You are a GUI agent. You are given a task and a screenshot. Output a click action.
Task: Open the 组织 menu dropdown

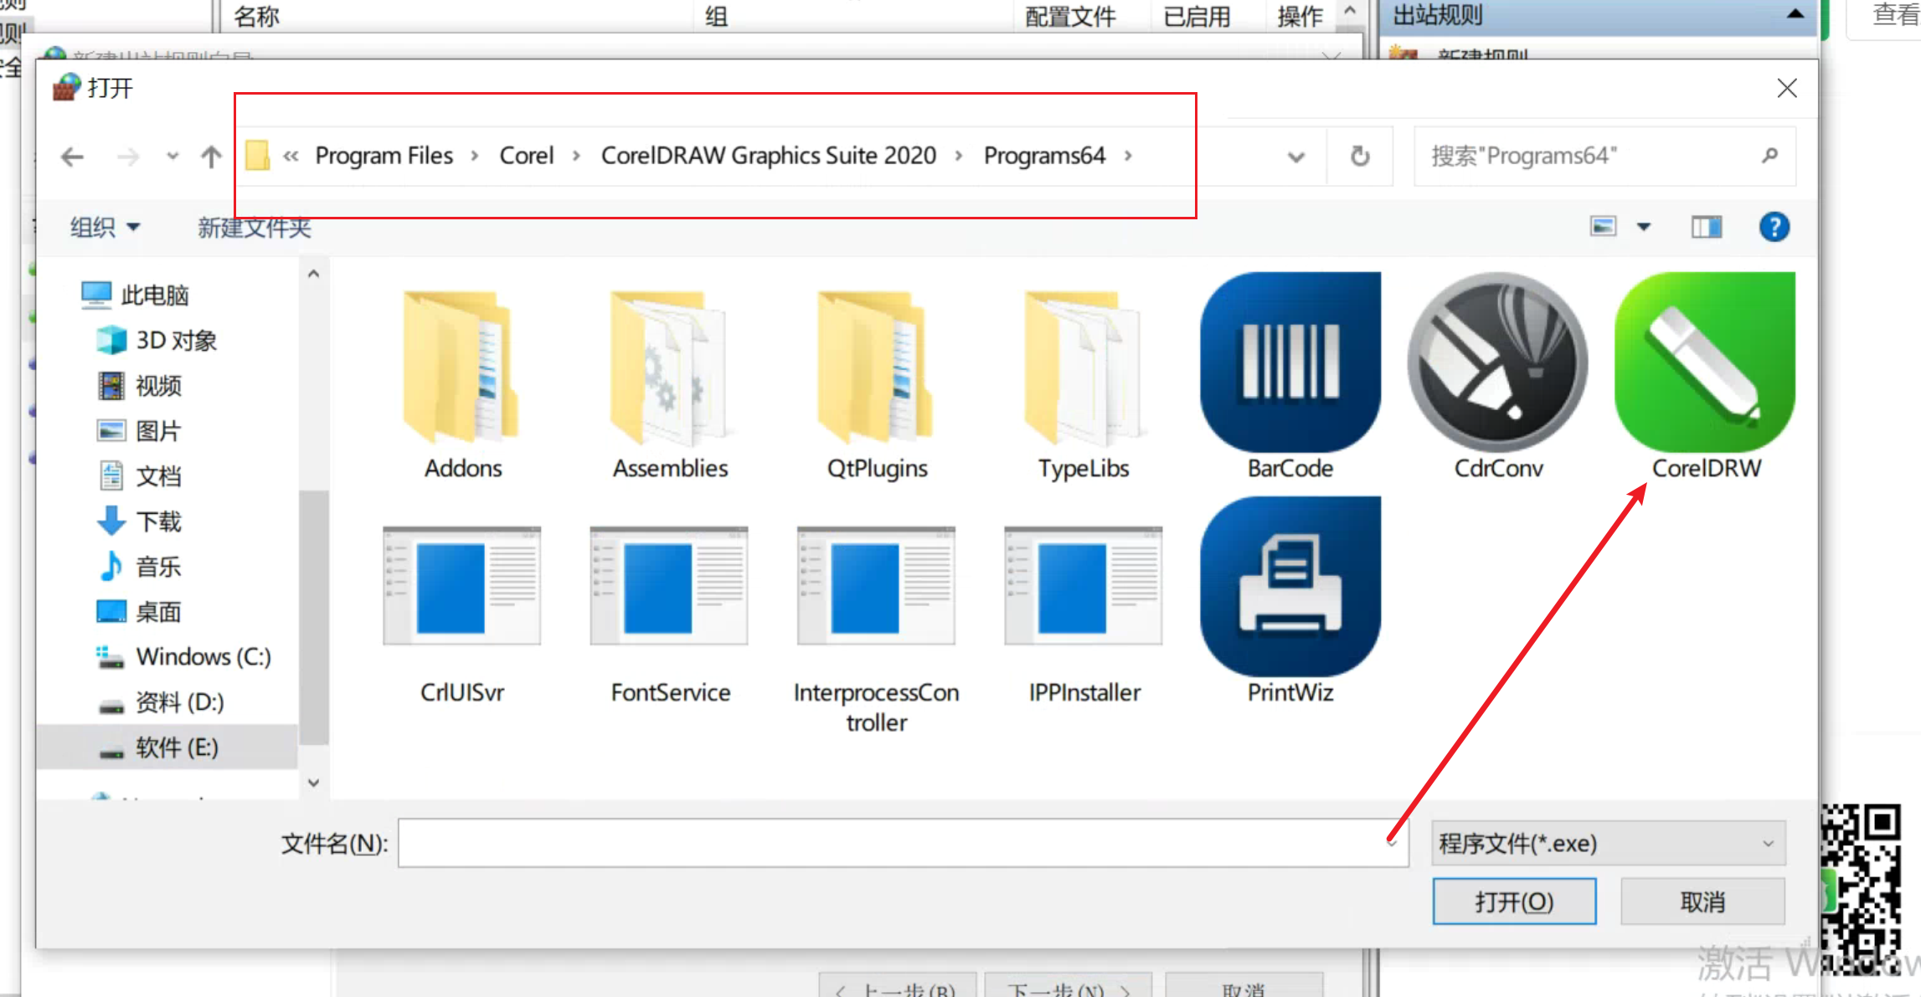click(106, 227)
